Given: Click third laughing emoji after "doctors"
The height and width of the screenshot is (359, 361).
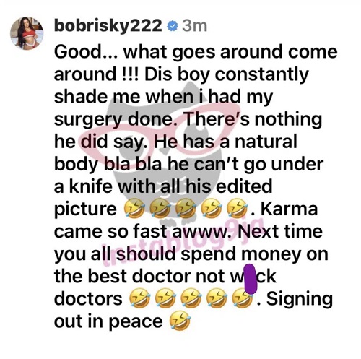Looking at the screenshot, I should (191, 298).
